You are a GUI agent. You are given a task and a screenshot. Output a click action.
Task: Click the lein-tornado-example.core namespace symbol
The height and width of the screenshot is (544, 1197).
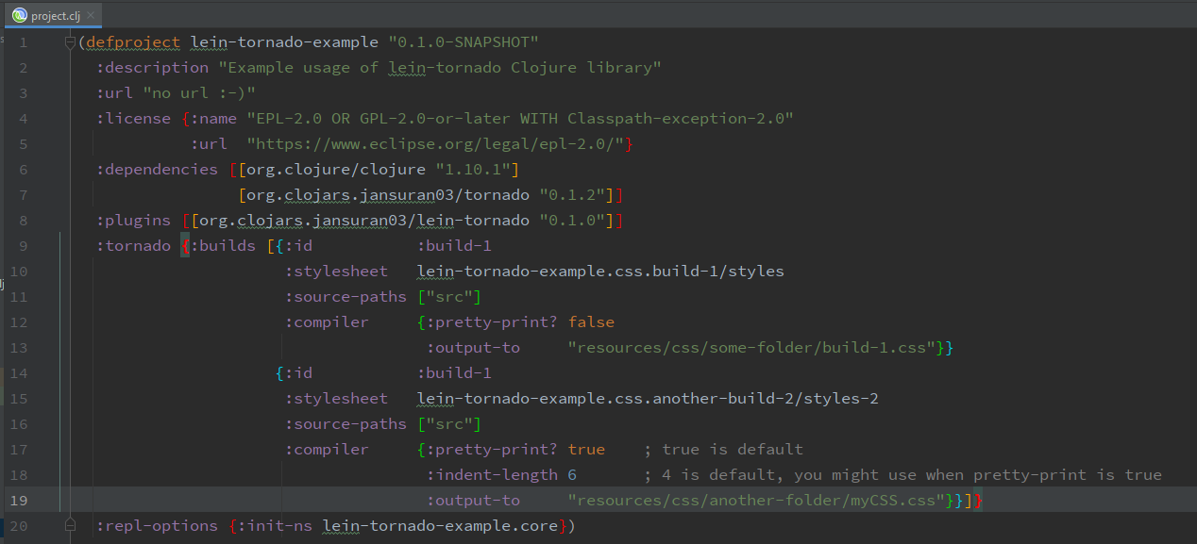point(440,526)
